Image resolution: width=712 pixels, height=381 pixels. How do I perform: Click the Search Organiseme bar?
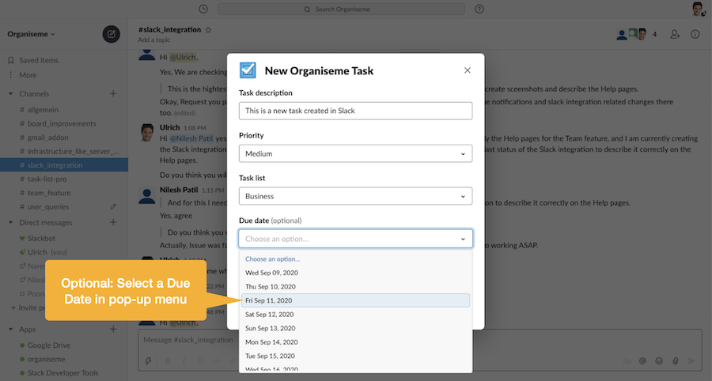point(342,9)
